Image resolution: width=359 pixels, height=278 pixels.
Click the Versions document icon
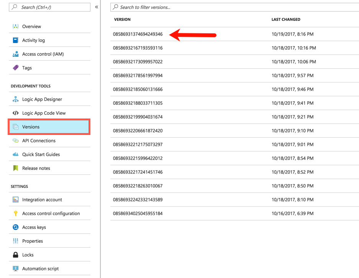(15, 127)
